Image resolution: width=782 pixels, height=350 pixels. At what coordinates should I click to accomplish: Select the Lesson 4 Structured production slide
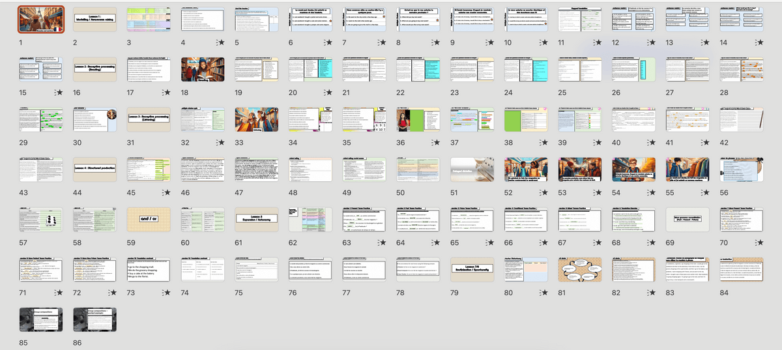95,169
